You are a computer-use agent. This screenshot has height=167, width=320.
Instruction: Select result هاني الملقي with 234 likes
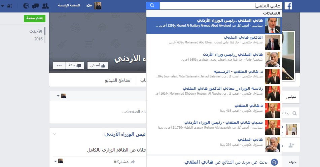pos(214,144)
